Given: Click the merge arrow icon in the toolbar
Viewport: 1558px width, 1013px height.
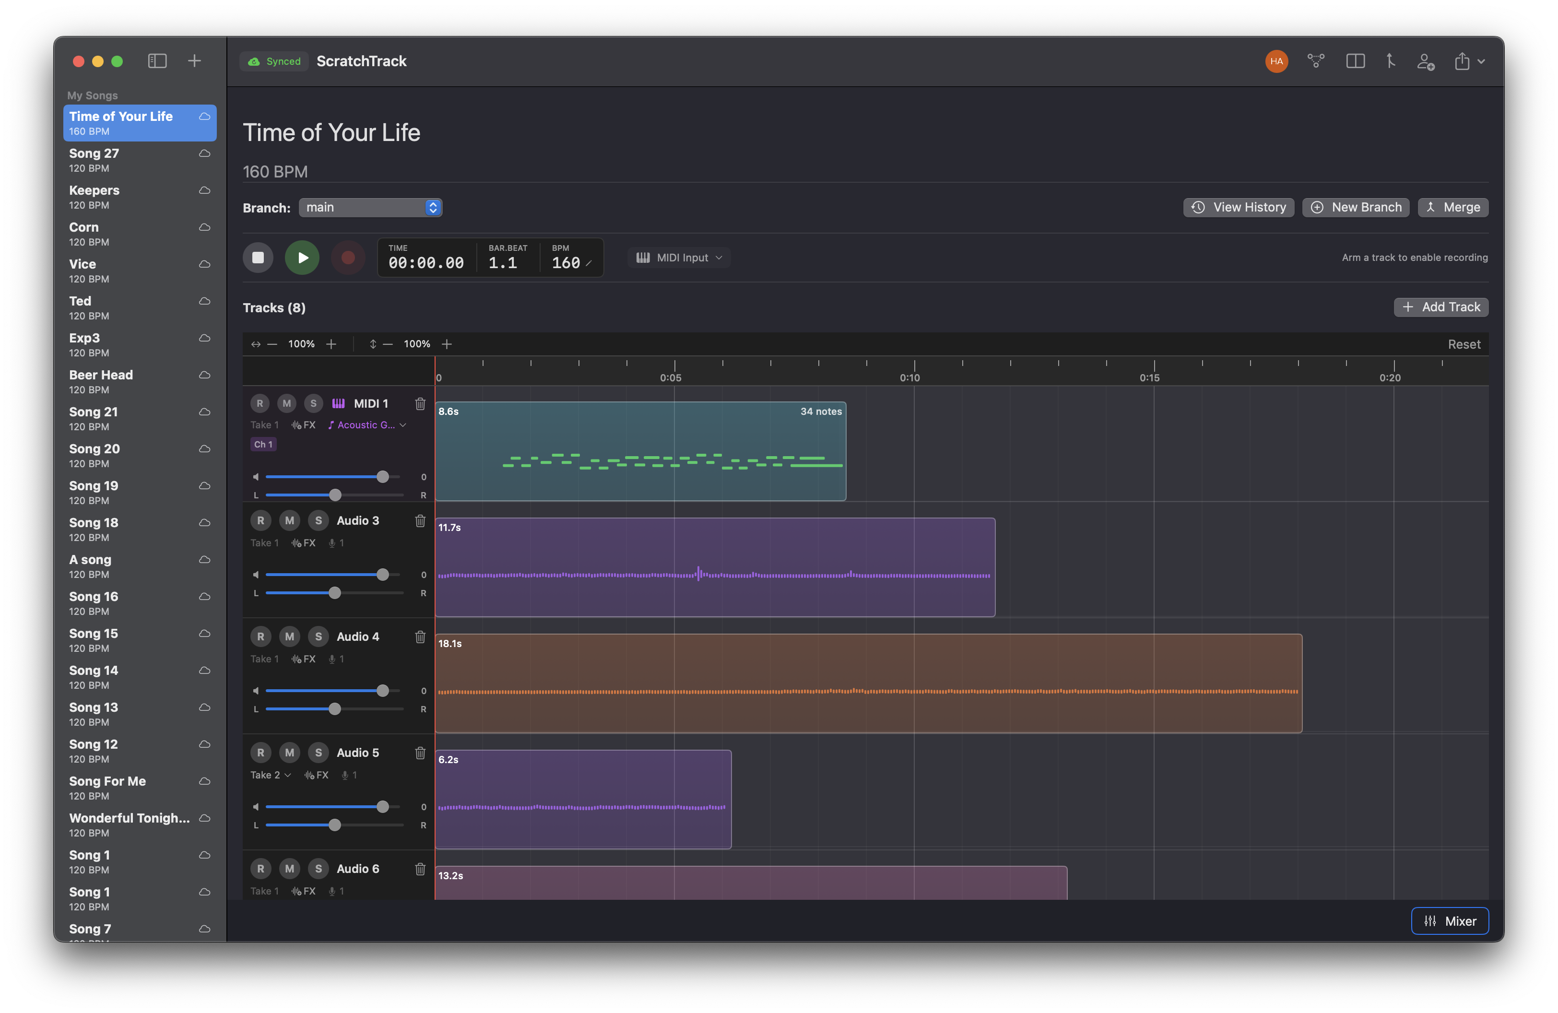Looking at the screenshot, I should 1391,61.
